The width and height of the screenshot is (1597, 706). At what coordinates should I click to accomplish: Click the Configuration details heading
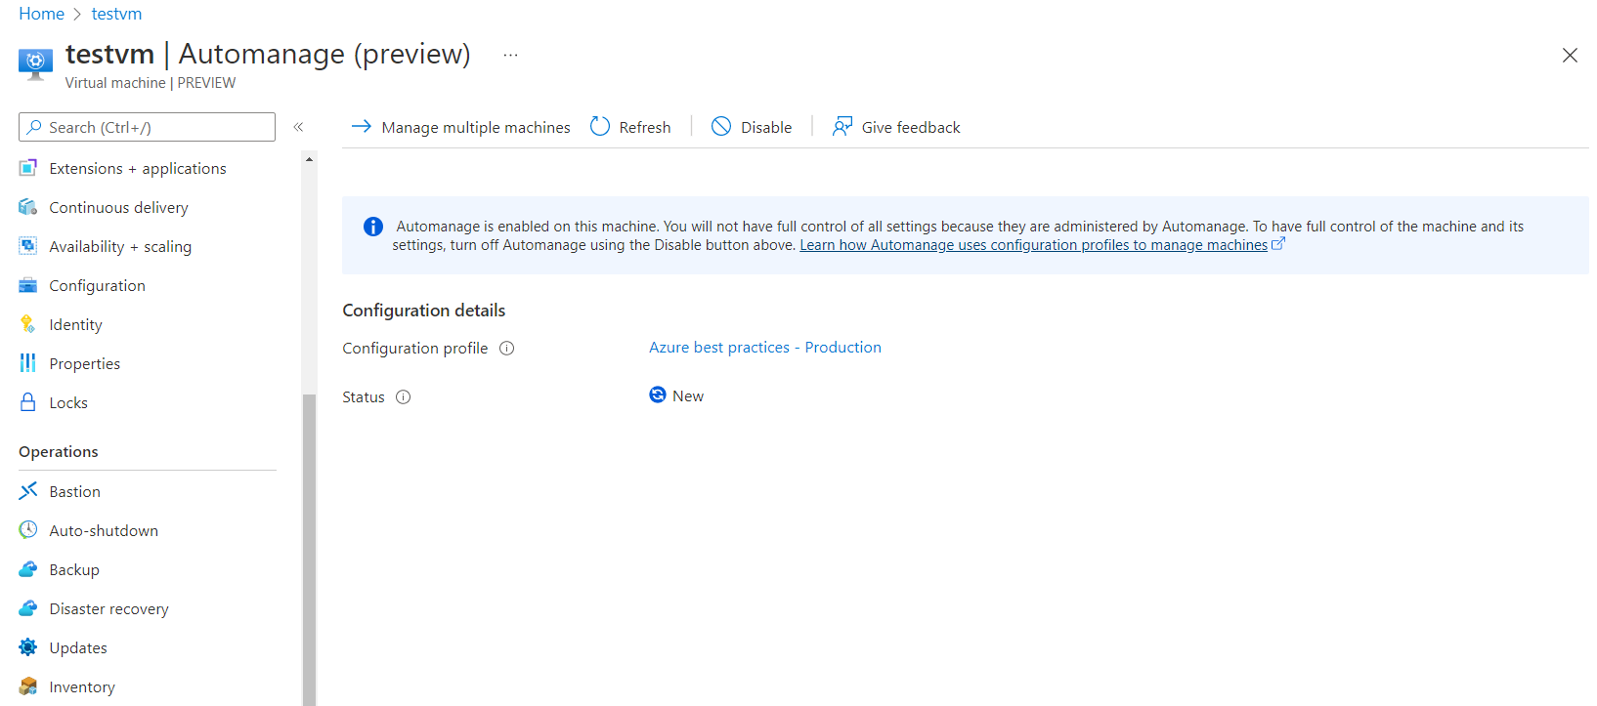424,311
